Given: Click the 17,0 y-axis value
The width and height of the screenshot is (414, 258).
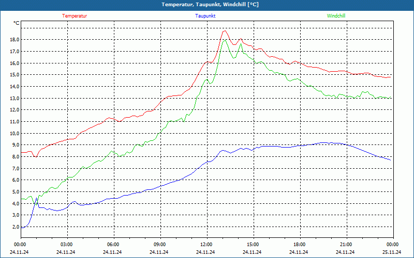Looking at the screenshot, I should [x=15, y=51].
